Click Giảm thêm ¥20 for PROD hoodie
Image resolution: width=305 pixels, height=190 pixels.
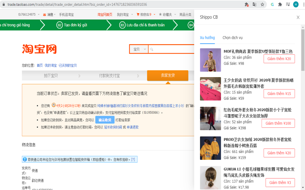(279, 153)
